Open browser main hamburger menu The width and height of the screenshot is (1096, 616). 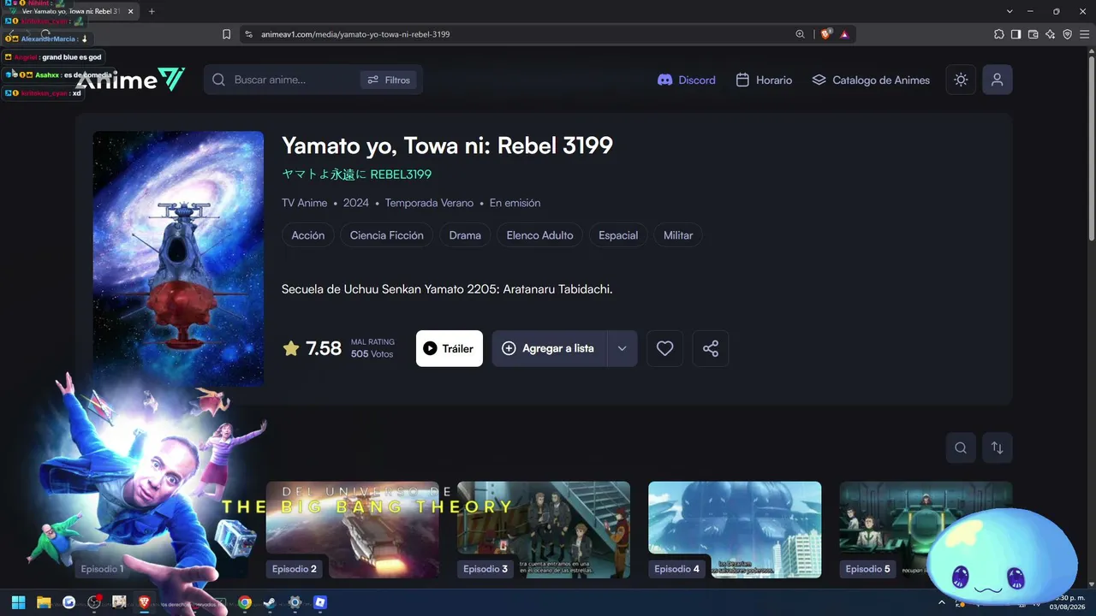pos(1084,34)
